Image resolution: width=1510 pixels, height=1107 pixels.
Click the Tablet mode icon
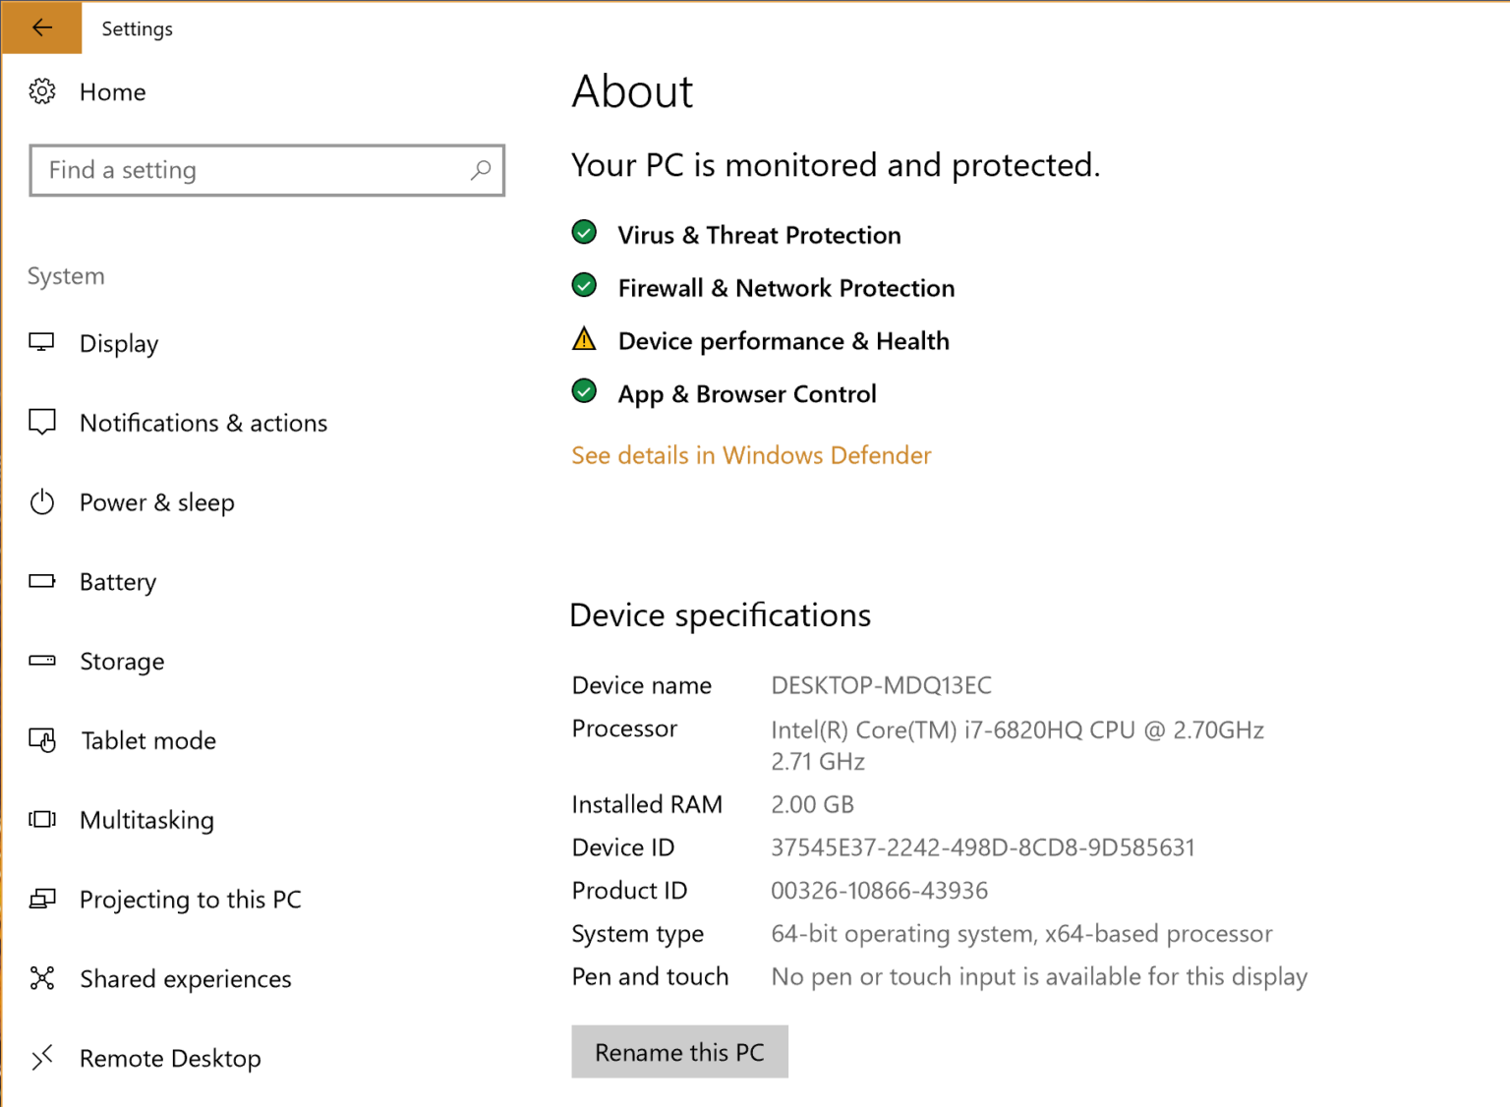[42, 740]
